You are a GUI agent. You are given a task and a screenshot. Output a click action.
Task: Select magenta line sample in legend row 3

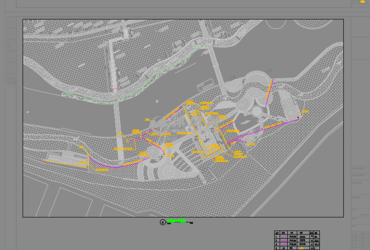[x=283, y=245]
